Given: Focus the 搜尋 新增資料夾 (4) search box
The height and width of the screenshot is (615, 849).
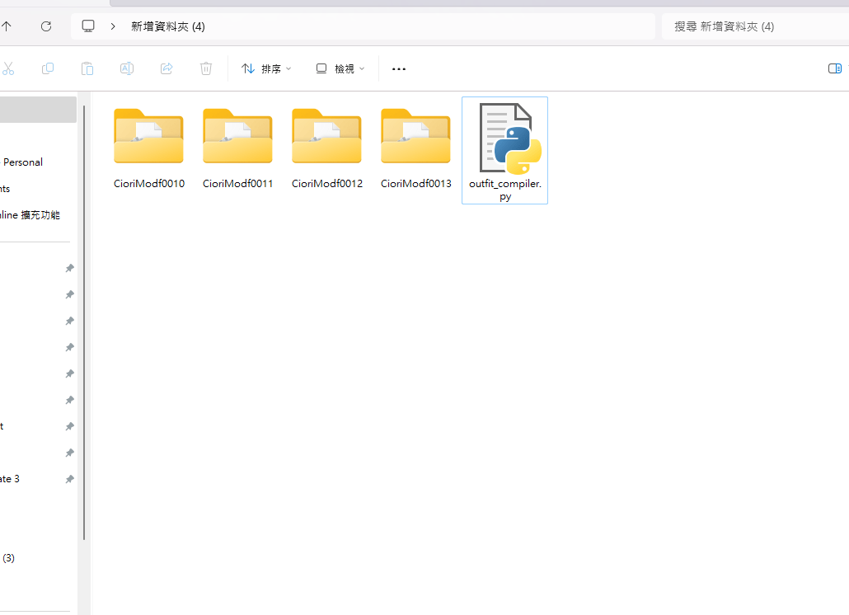Looking at the screenshot, I should pyautogui.click(x=755, y=26).
